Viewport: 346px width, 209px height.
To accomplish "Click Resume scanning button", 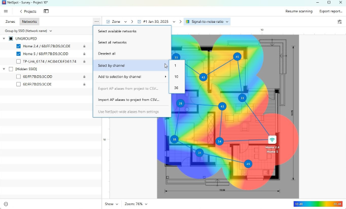I will tap(299, 11).
